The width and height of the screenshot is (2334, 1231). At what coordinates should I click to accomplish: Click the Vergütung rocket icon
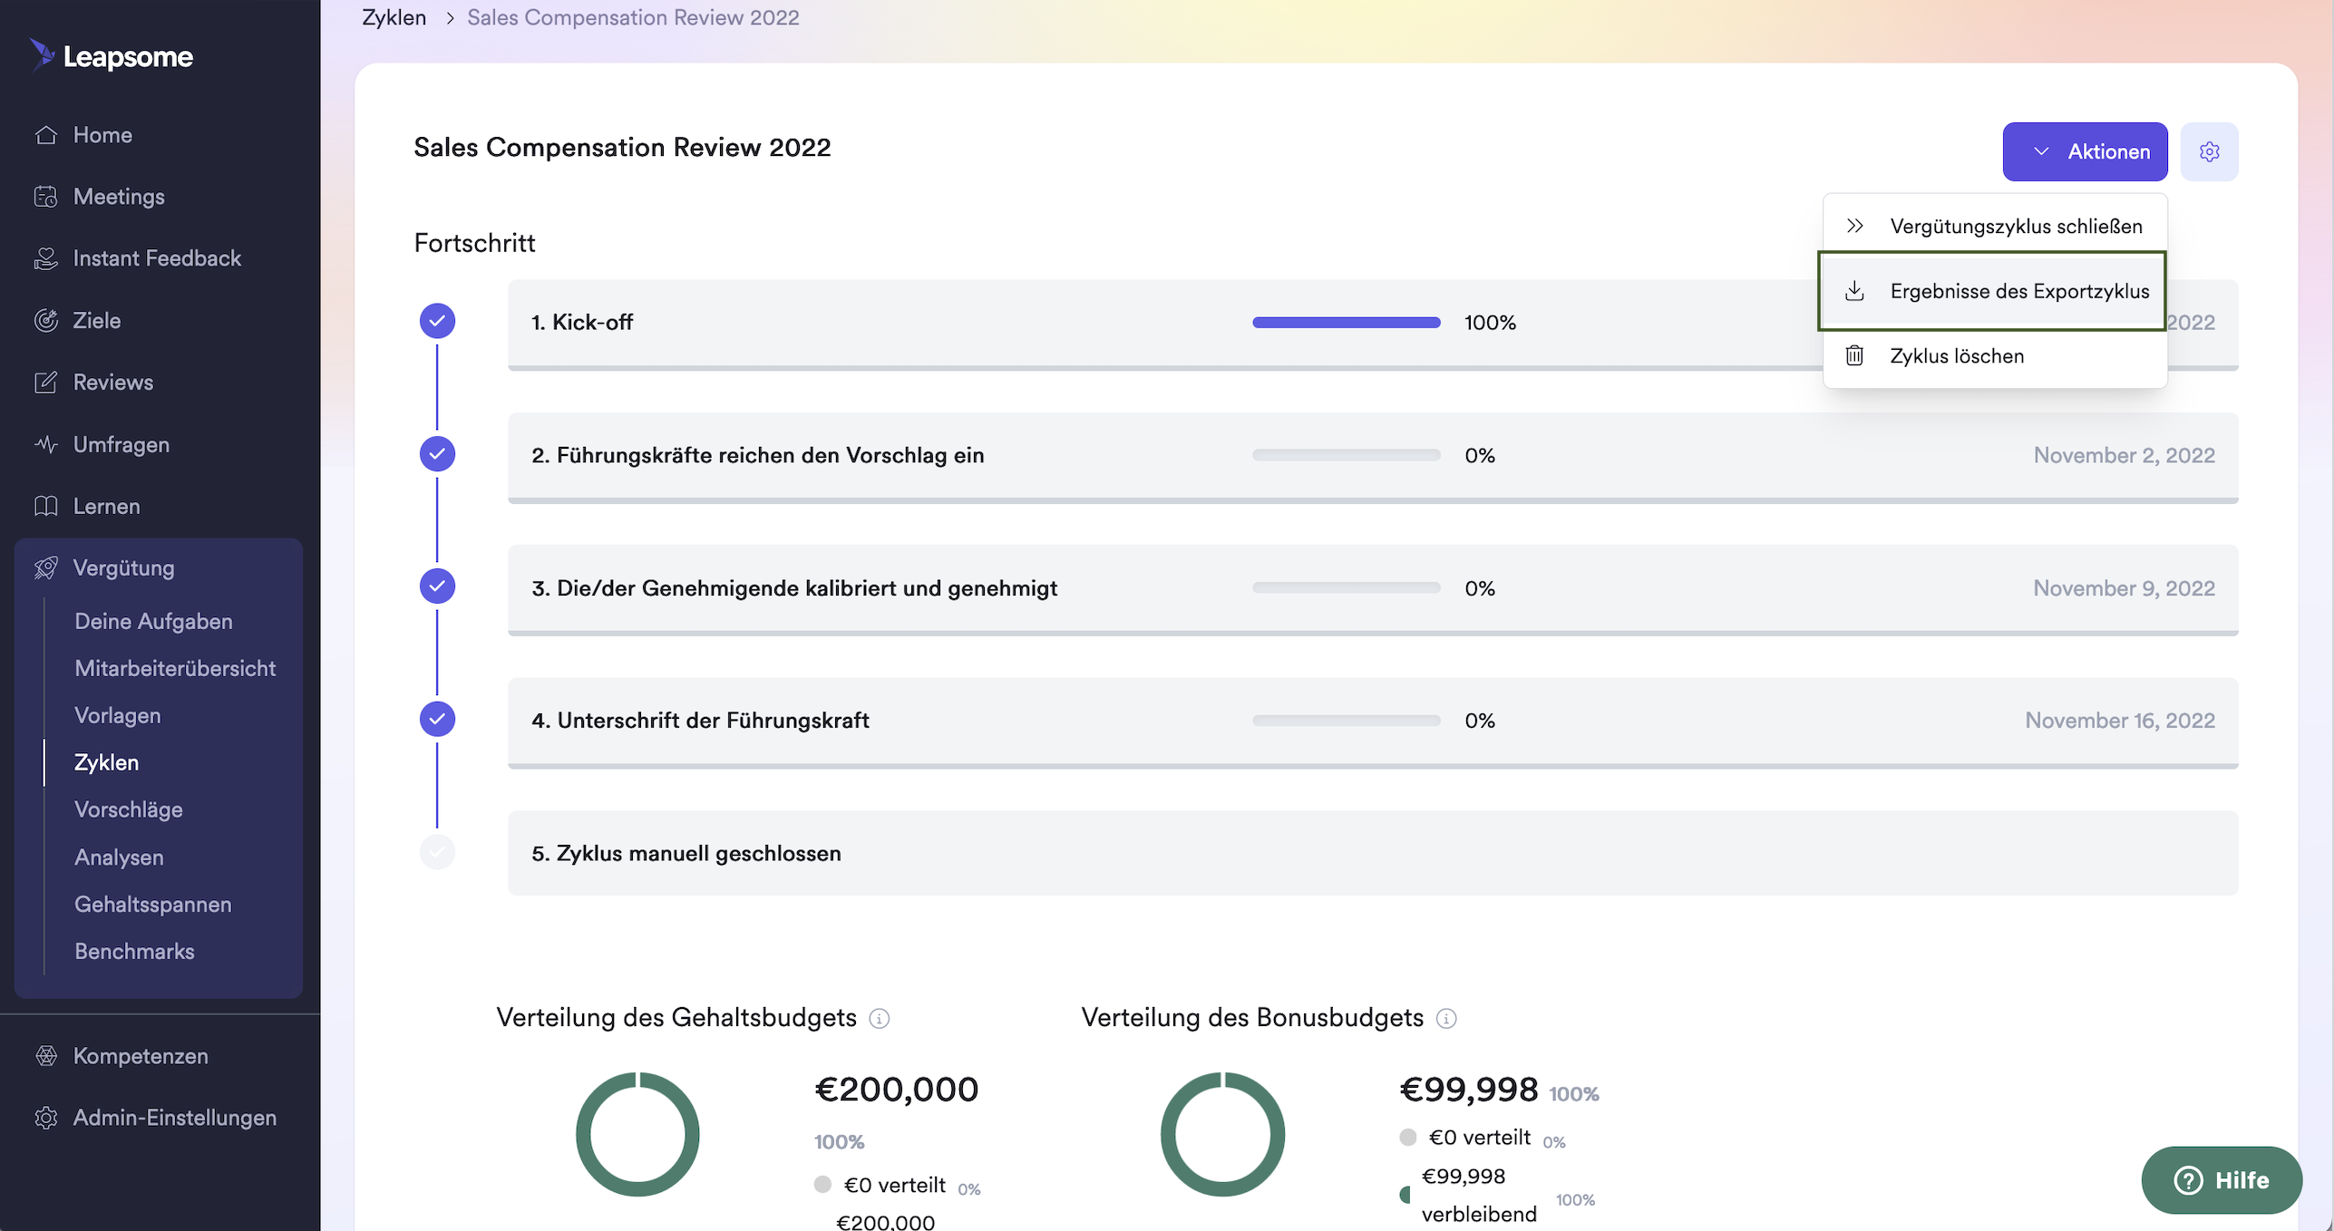(x=46, y=567)
